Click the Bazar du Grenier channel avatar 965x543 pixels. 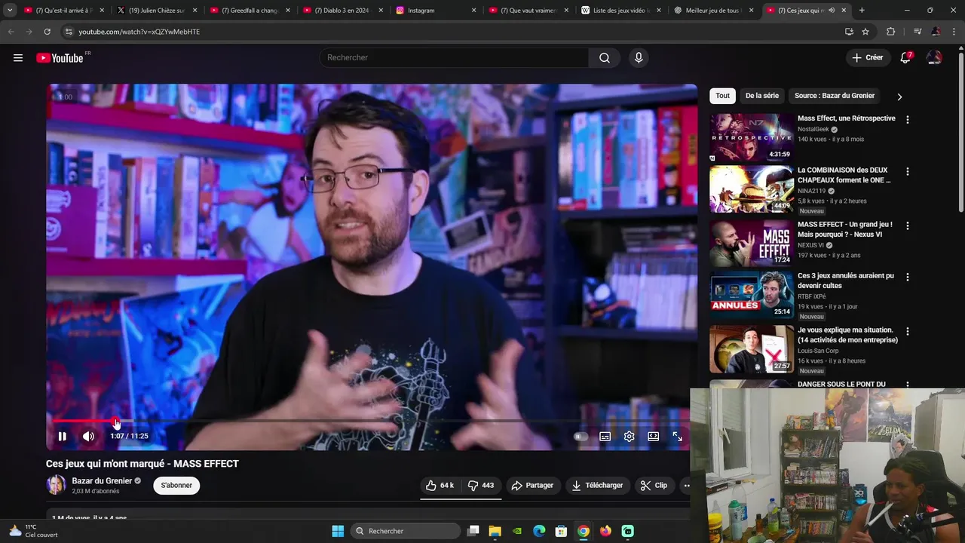(x=56, y=485)
